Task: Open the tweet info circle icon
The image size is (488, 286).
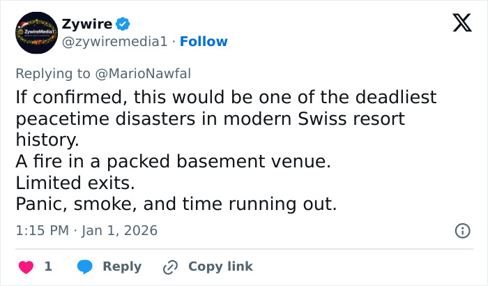Action: tap(461, 230)
